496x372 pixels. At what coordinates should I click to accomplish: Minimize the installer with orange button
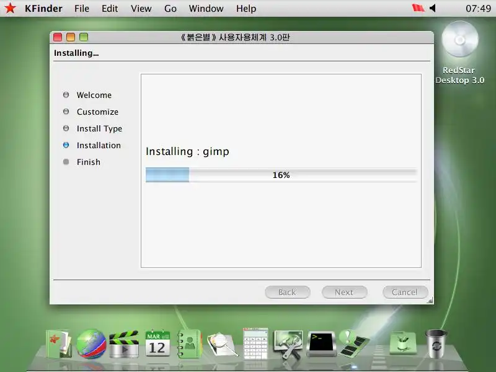coord(71,37)
